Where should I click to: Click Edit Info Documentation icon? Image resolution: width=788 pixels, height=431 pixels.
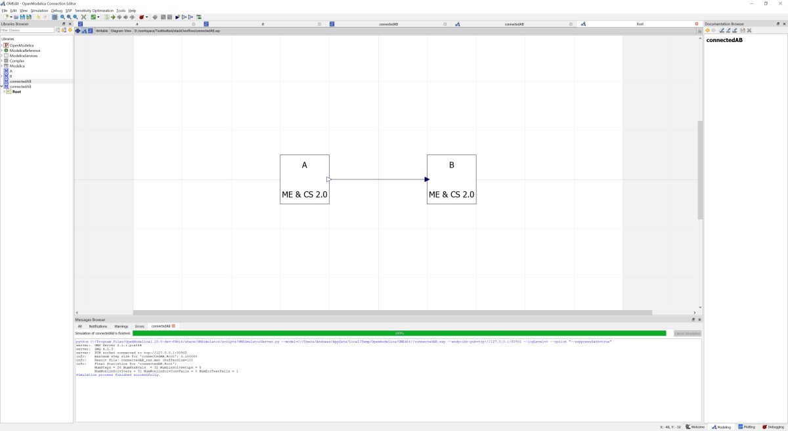tap(722, 30)
